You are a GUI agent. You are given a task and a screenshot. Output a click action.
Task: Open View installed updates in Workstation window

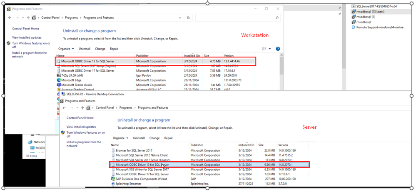(x=27, y=37)
